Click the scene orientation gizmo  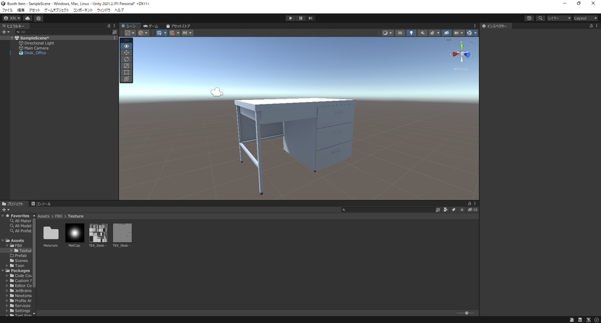(461, 54)
